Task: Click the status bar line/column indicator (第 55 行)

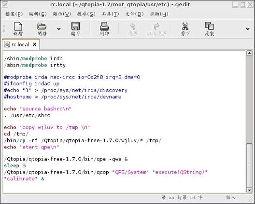Action: click(182, 198)
